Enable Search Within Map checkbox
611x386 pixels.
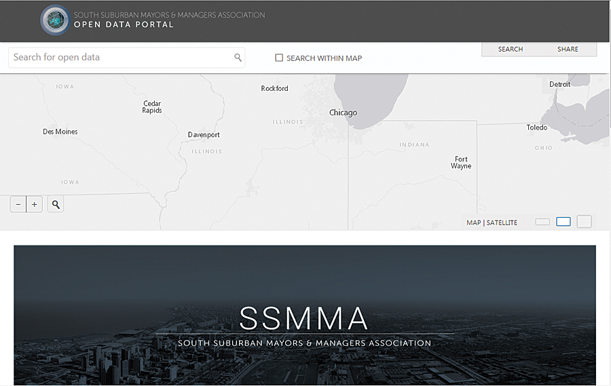[x=279, y=58]
